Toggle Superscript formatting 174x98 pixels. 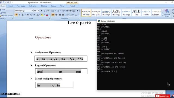coord(34,15)
